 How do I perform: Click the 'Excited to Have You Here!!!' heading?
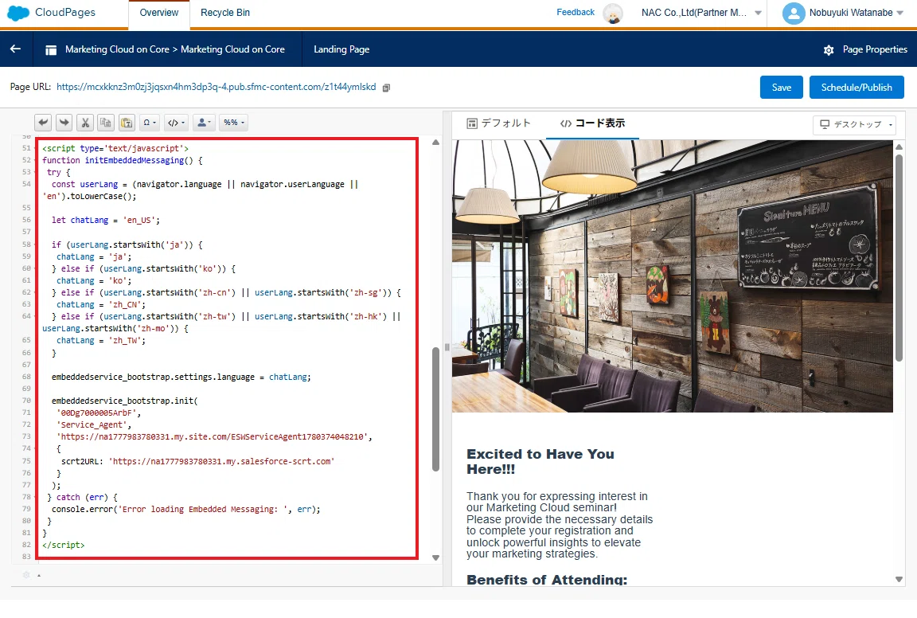click(x=540, y=462)
